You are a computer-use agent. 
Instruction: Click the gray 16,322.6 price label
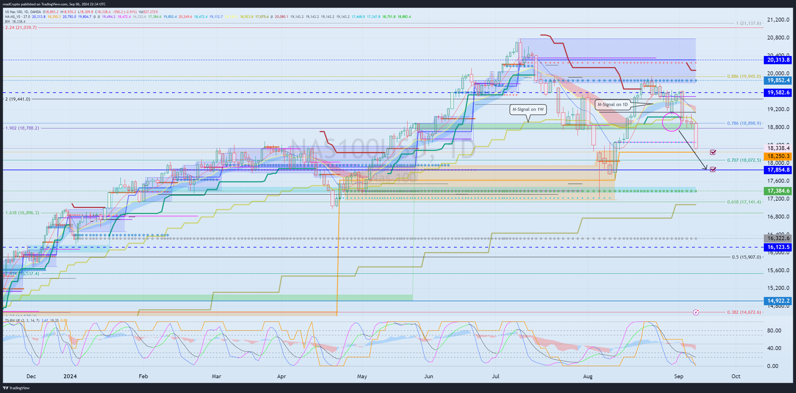[x=778, y=238]
